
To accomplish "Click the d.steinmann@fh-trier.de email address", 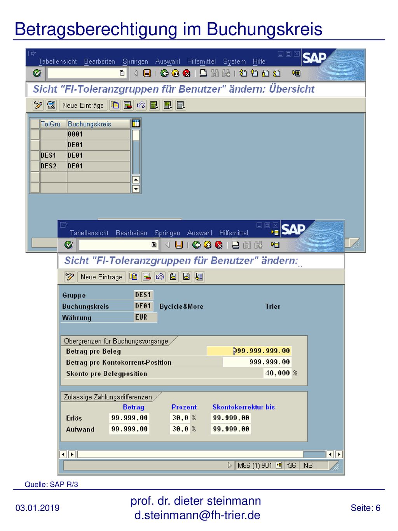I will (197, 515).
